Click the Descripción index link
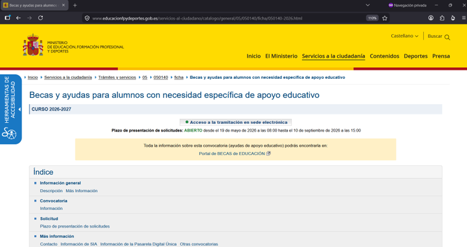 (x=51, y=191)
